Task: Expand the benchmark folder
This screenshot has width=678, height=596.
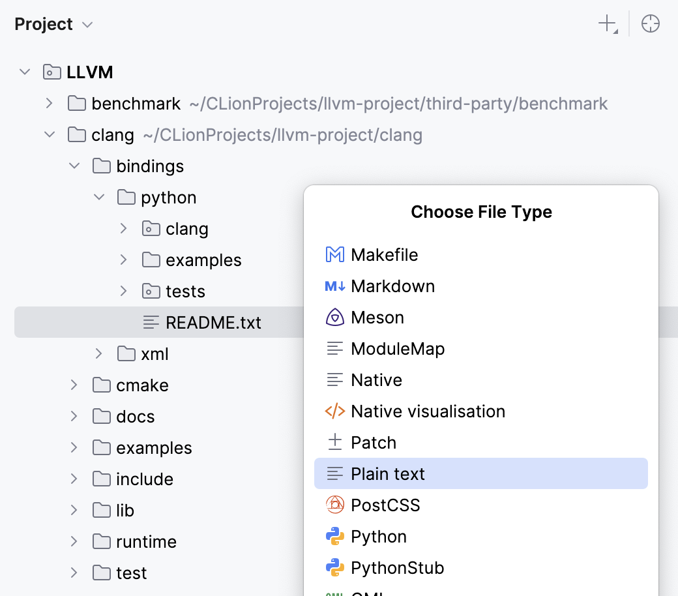Action: tap(49, 103)
